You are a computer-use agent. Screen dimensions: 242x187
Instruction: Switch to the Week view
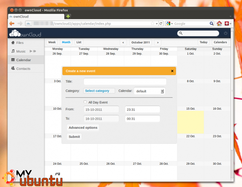pyautogui.click(x=52, y=42)
